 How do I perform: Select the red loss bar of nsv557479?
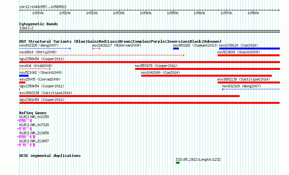(207, 69)
